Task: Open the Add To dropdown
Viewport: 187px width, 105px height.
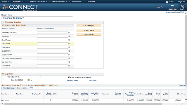Action: coord(161,7)
